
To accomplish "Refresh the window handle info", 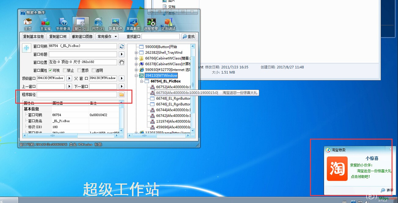I will pos(122,46).
